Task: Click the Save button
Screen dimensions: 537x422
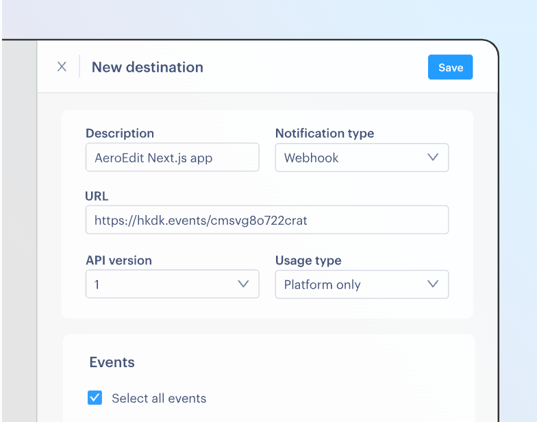Action: (x=451, y=67)
